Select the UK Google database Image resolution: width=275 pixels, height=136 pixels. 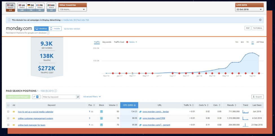point(22,7)
